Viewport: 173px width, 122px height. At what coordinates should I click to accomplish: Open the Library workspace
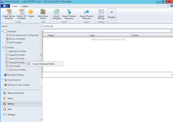tap(22, 104)
